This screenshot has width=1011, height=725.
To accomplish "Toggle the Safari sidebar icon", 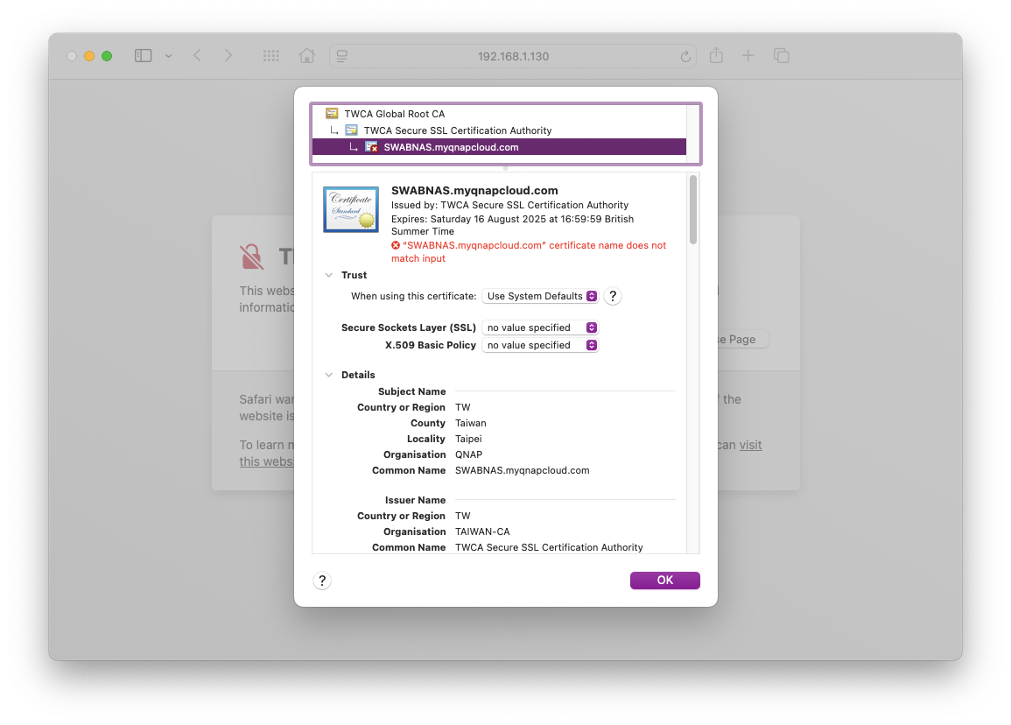I will coord(144,56).
